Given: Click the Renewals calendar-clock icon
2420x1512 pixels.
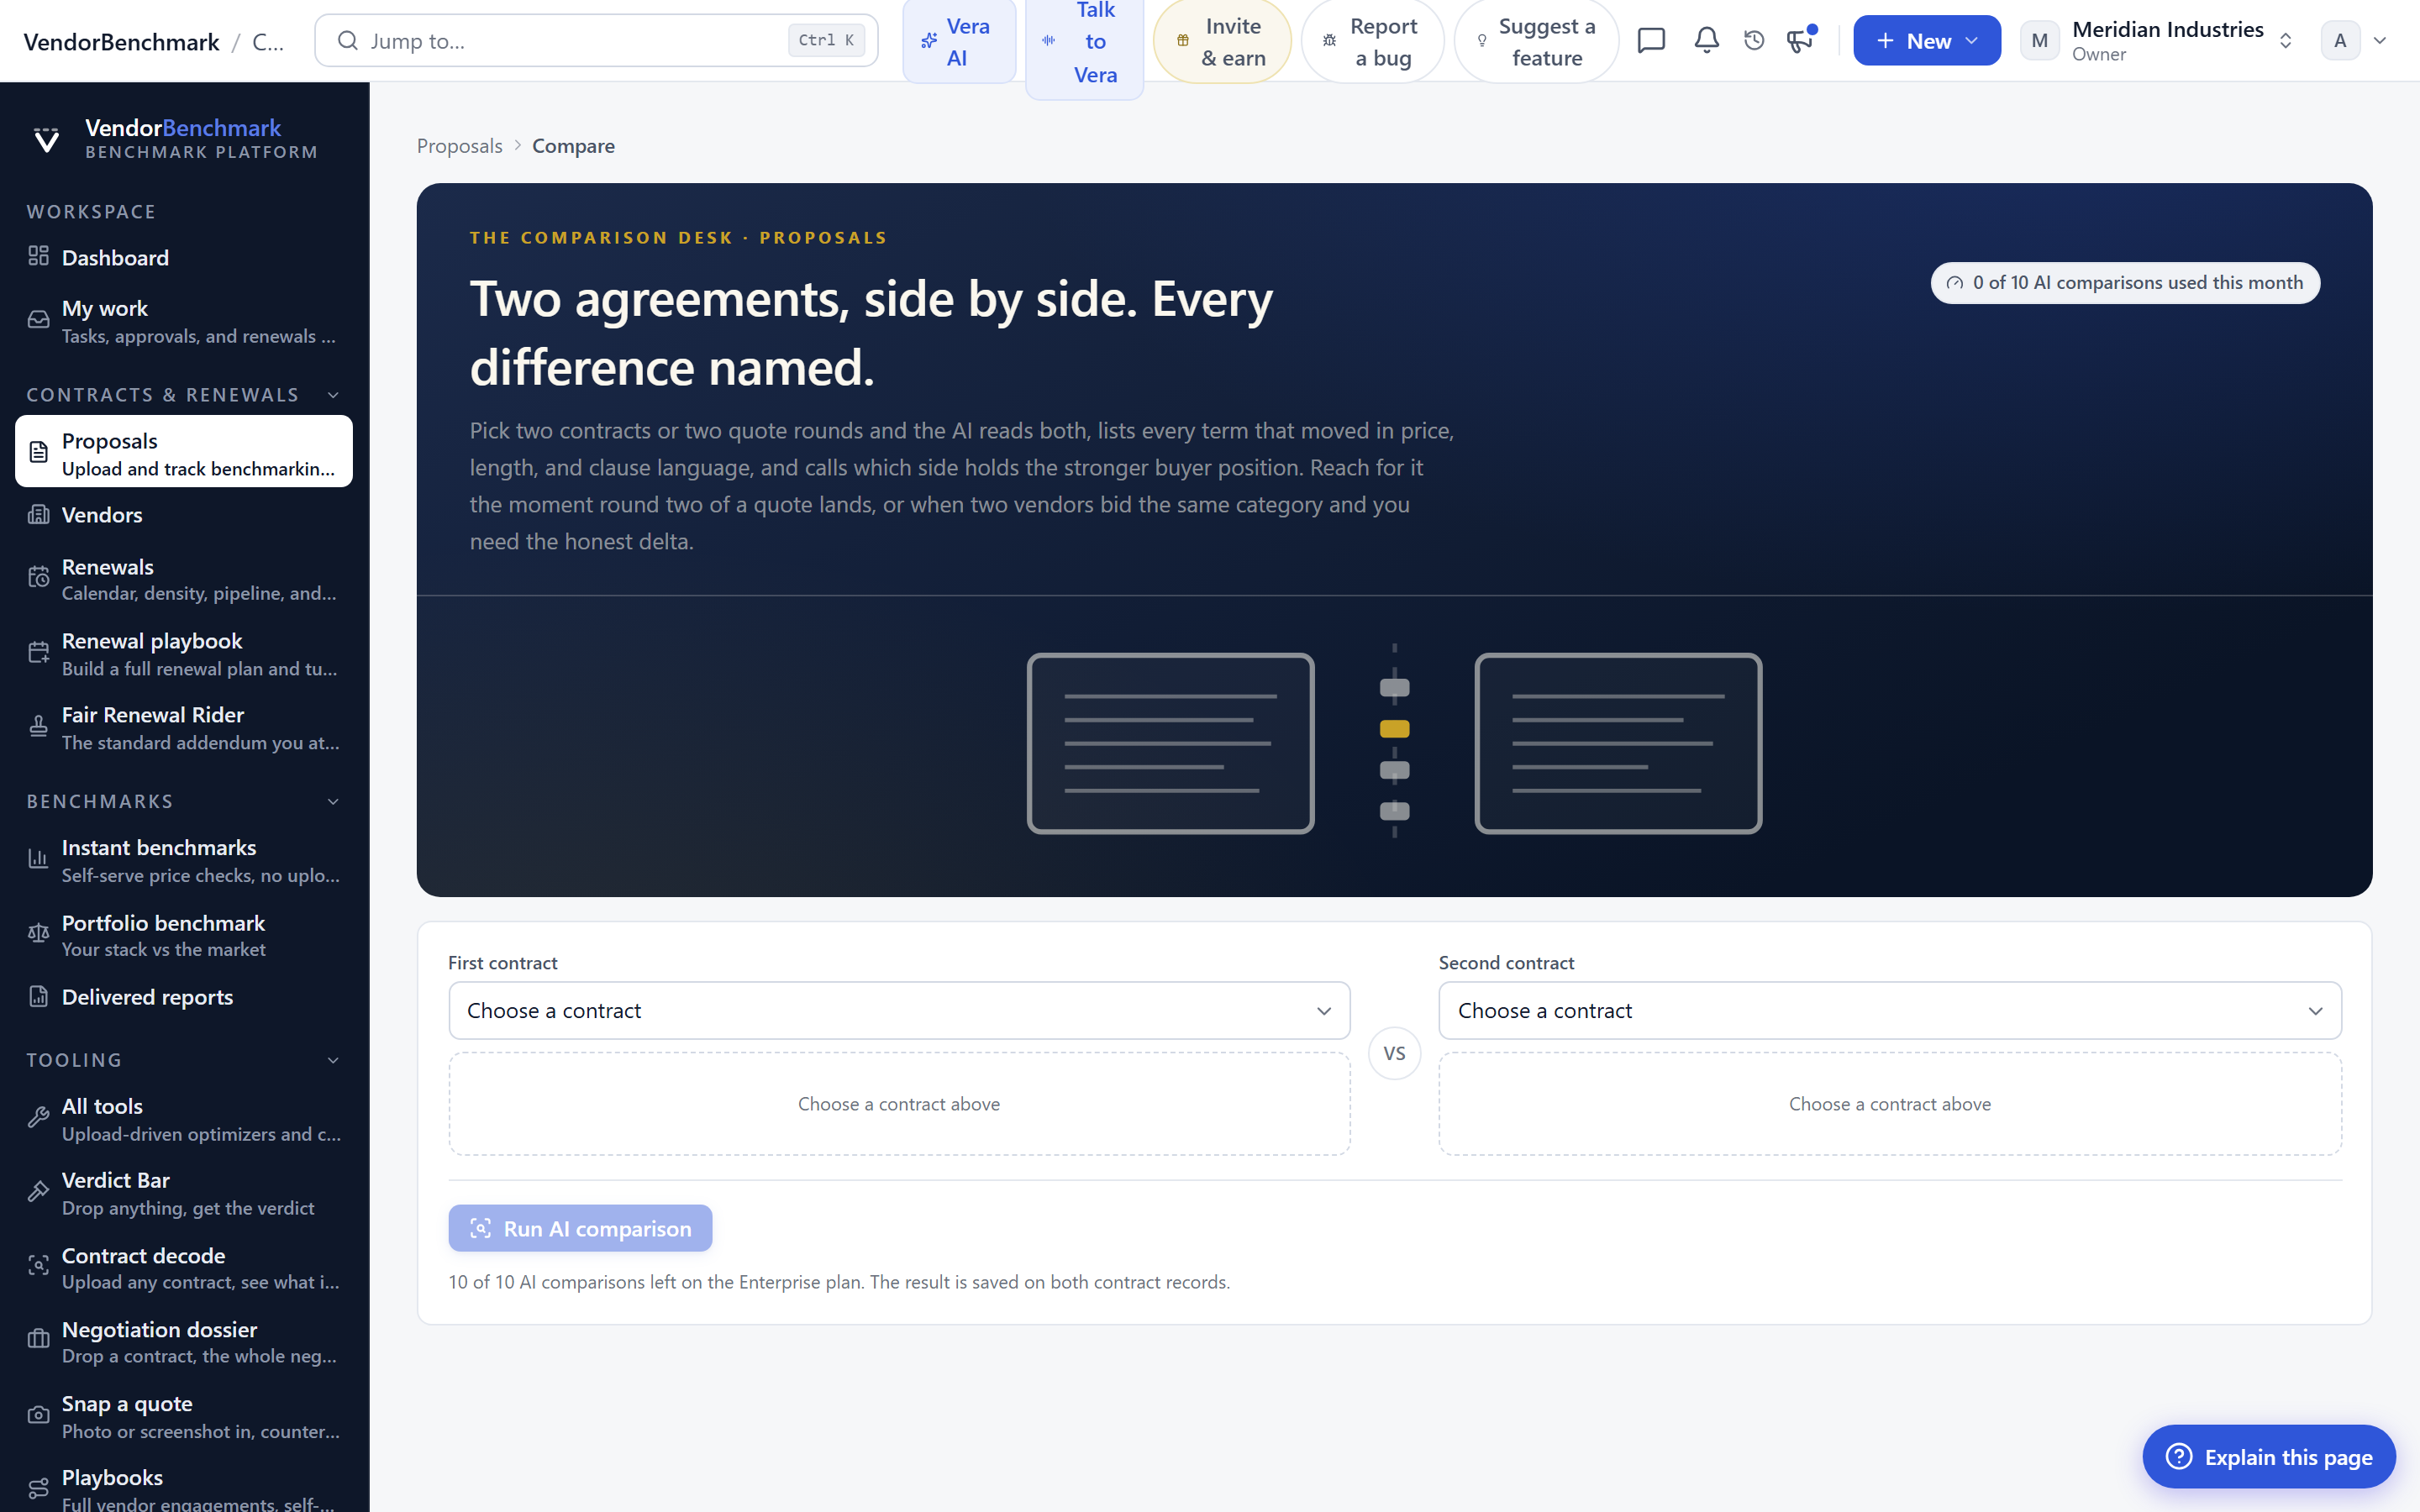Looking at the screenshot, I should (x=38, y=578).
